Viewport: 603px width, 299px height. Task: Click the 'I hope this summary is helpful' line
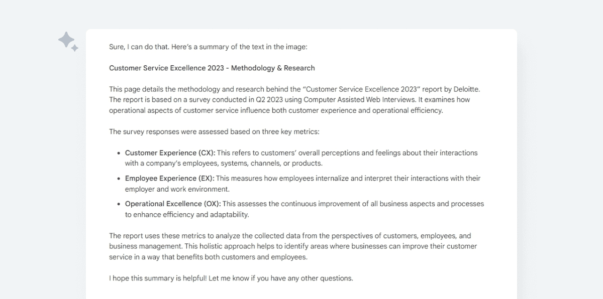point(231,278)
